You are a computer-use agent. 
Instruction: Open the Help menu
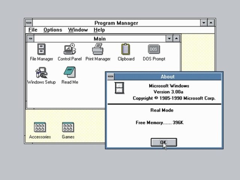point(99,30)
